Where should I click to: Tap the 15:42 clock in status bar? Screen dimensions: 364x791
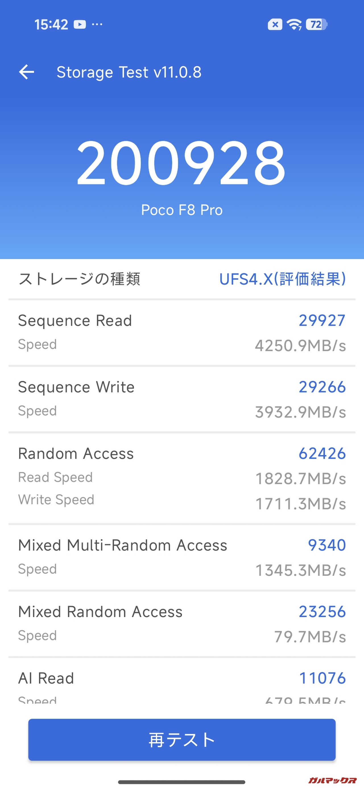coord(51,24)
